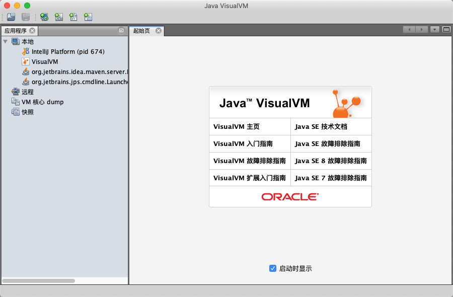Click the Add Remote Host toolbar icon

(x=44, y=17)
